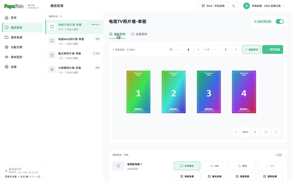292x182 pixels.
Task: Switch to the 设备管理 tab
Action: click(139, 34)
